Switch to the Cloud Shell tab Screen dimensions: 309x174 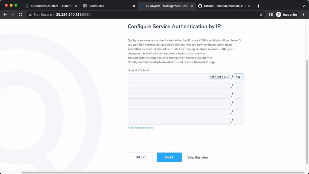tap(109, 6)
